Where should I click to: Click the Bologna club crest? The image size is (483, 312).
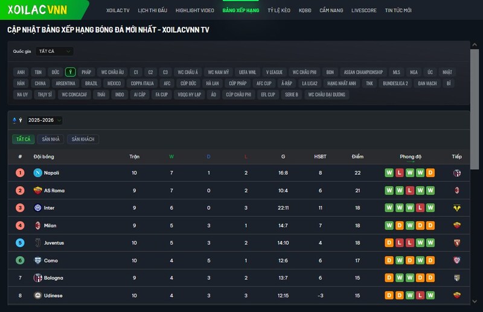pos(37,278)
